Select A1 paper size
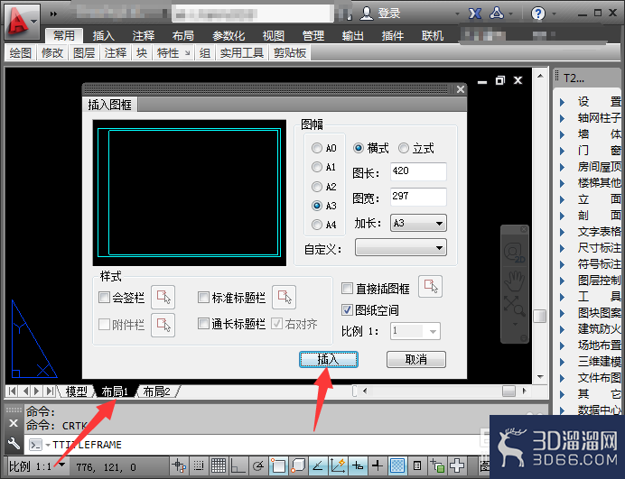This screenshot has height=479, width=625. pyautogui.click(x=323, y=167)
